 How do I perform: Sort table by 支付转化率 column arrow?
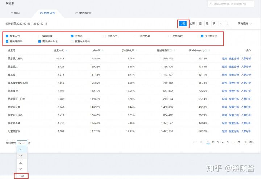pyautogui.click(x=137, y=51)
